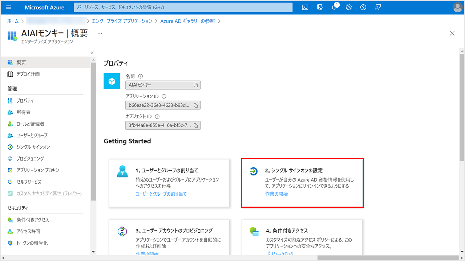Click the エンタープライズ アプリケーション breadcrumb
Viewport: 465px width, 261px height.
click(122, 21)
